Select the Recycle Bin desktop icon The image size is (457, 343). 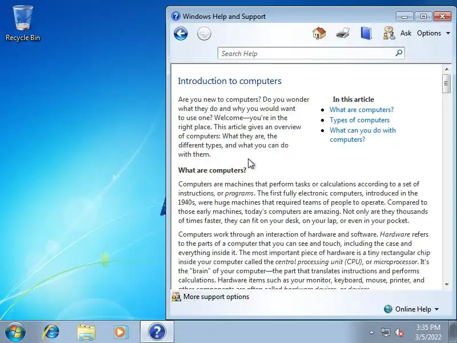tap(23, 23)
